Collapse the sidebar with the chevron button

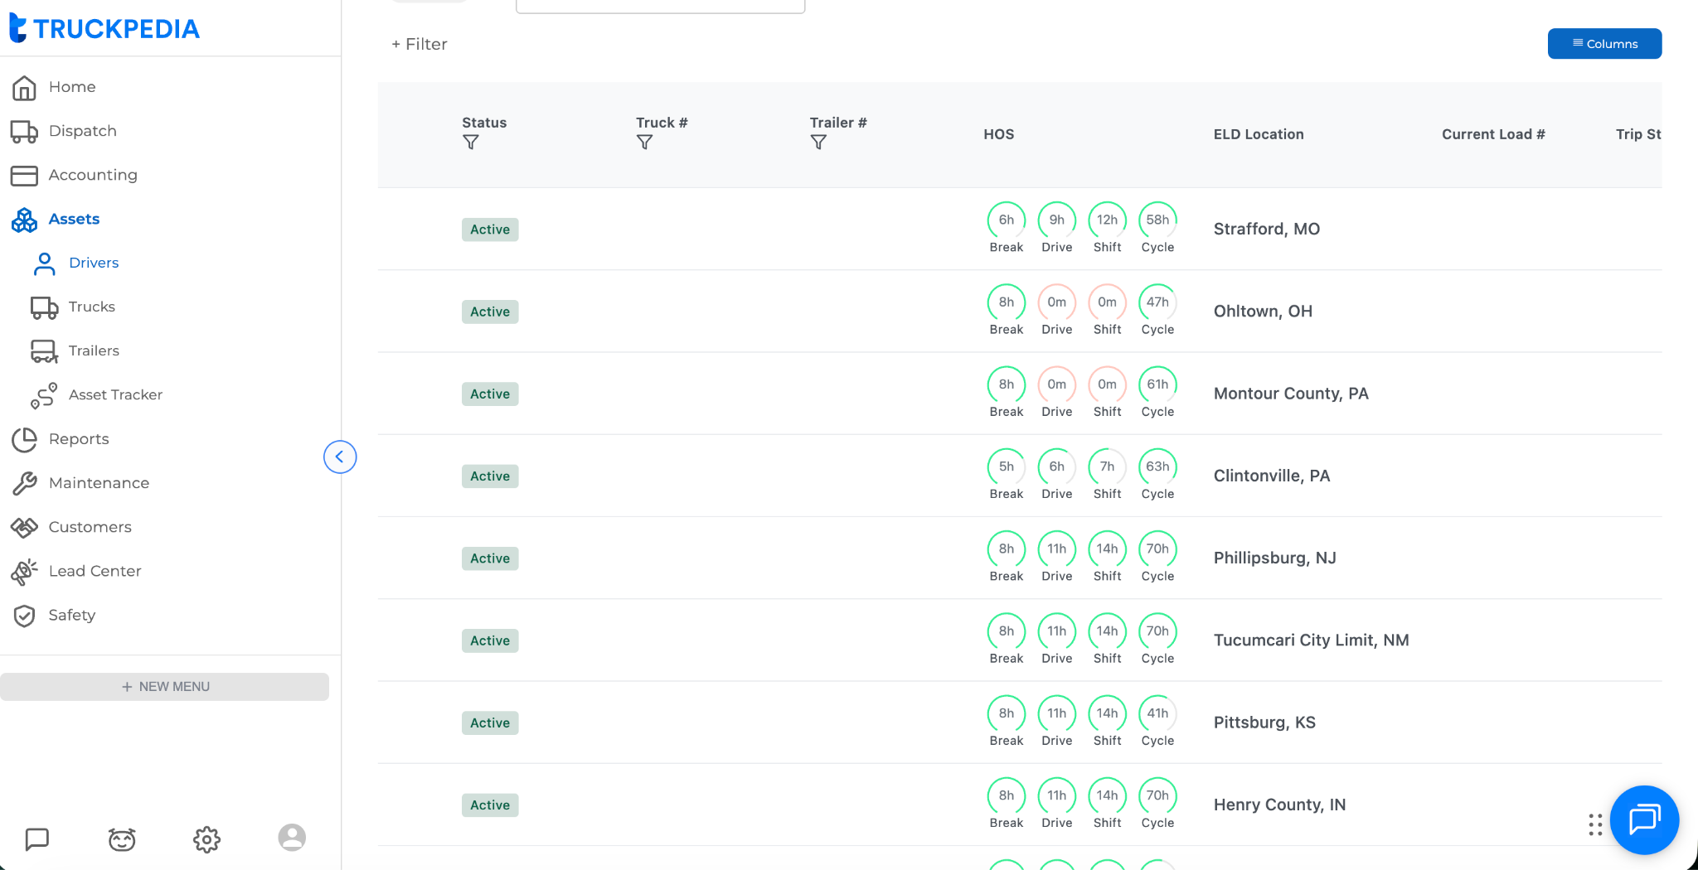[x=340, y=457]
